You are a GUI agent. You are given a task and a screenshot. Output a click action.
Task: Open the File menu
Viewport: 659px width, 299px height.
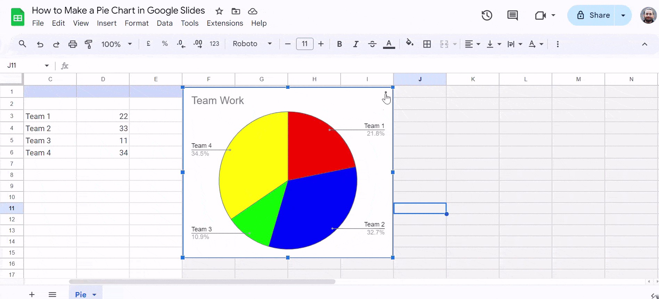38,23
